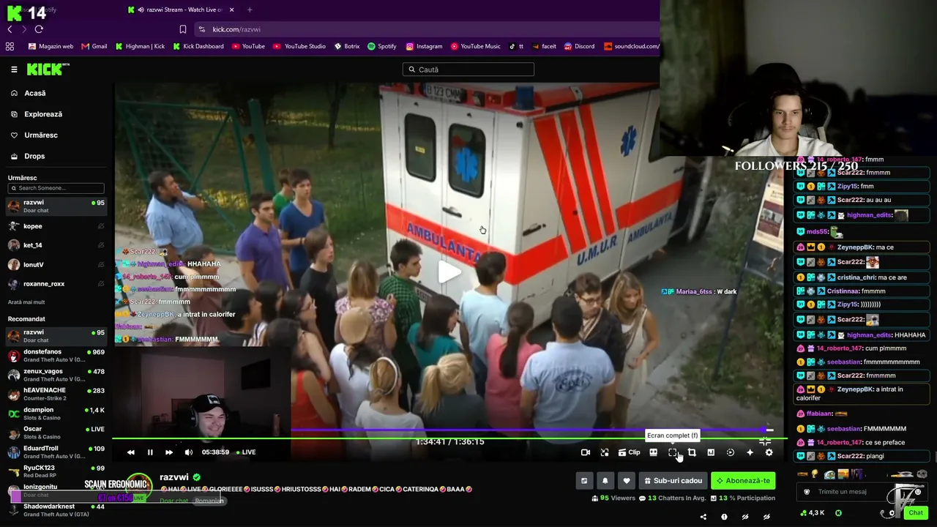Open the stream stats chart icon
The width and height of the screenshot is (937, 527).
[711, 452]
